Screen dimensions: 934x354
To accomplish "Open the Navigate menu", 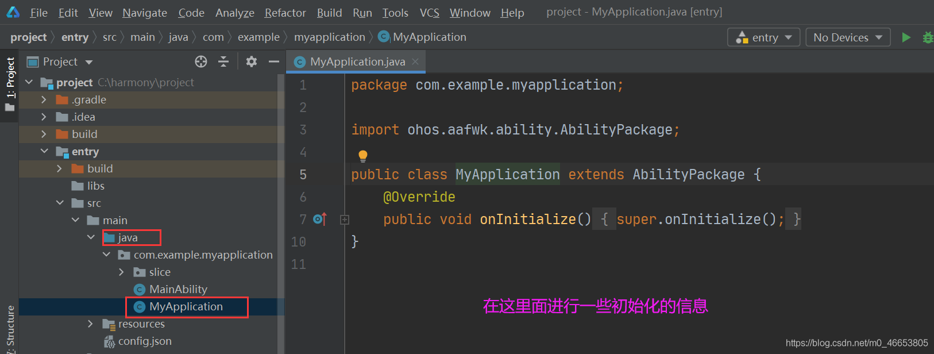I will pos(145,13).
